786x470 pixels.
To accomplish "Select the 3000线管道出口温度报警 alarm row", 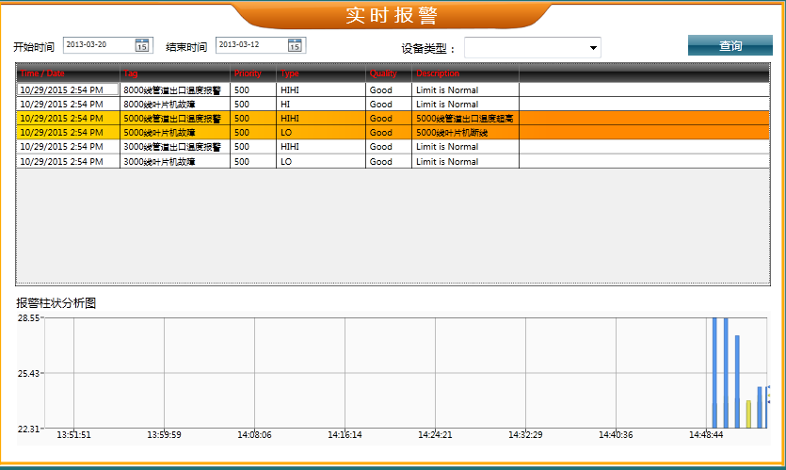I will pyautogui.click(x=174, y=147).
